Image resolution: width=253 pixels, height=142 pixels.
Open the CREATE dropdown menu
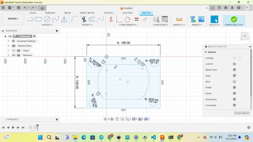pos(47,25)
